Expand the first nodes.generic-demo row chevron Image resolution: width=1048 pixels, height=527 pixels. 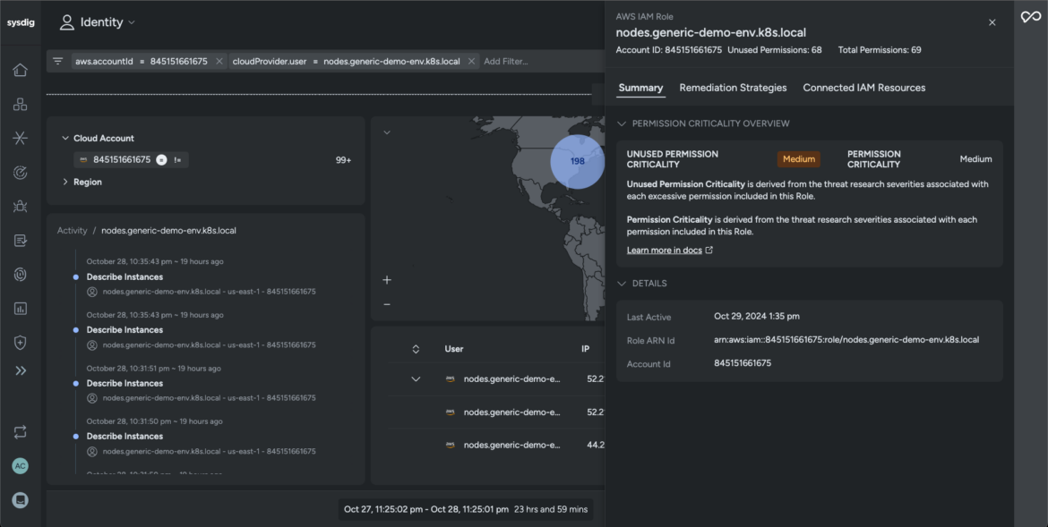tap(416, 379)
